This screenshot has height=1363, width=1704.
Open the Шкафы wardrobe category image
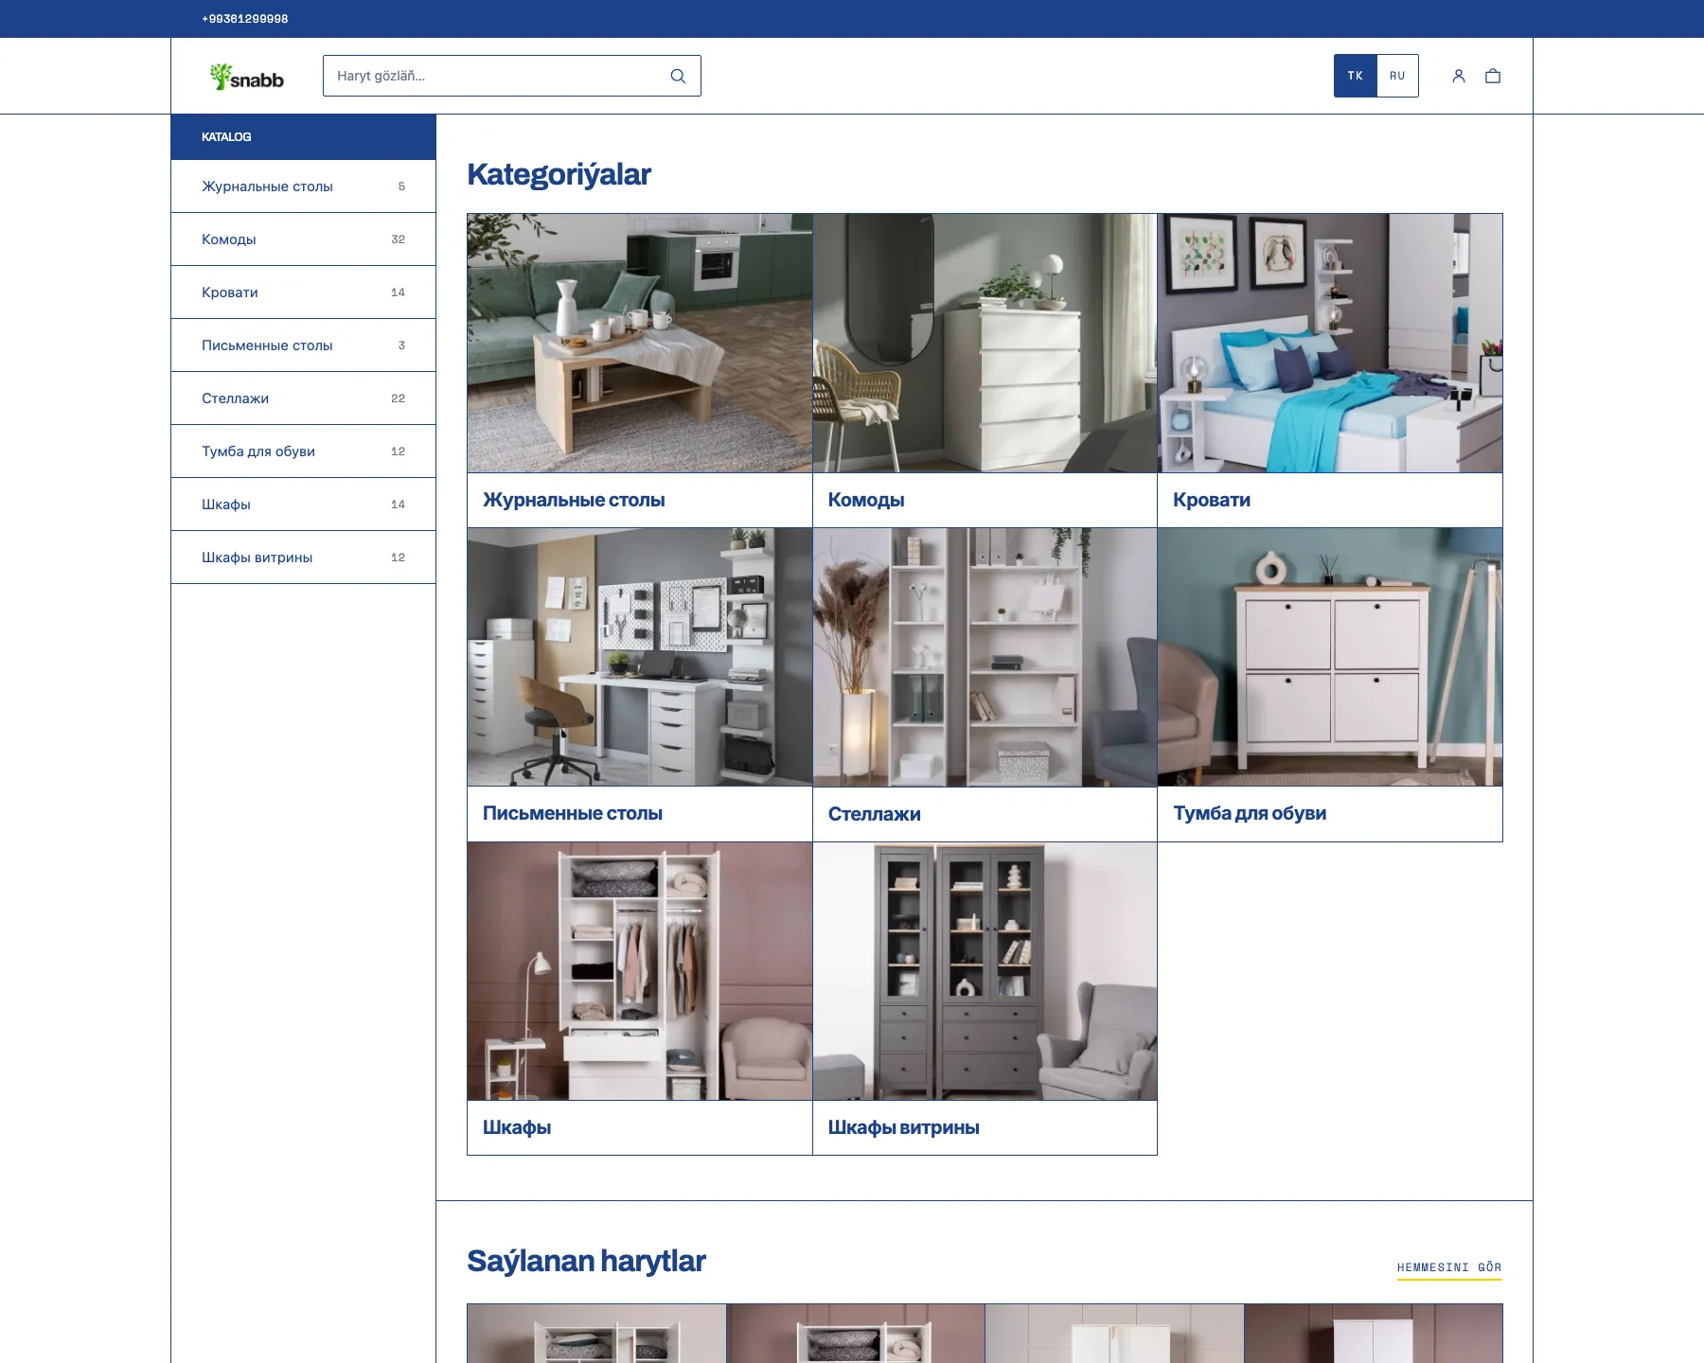coord(640,971)
